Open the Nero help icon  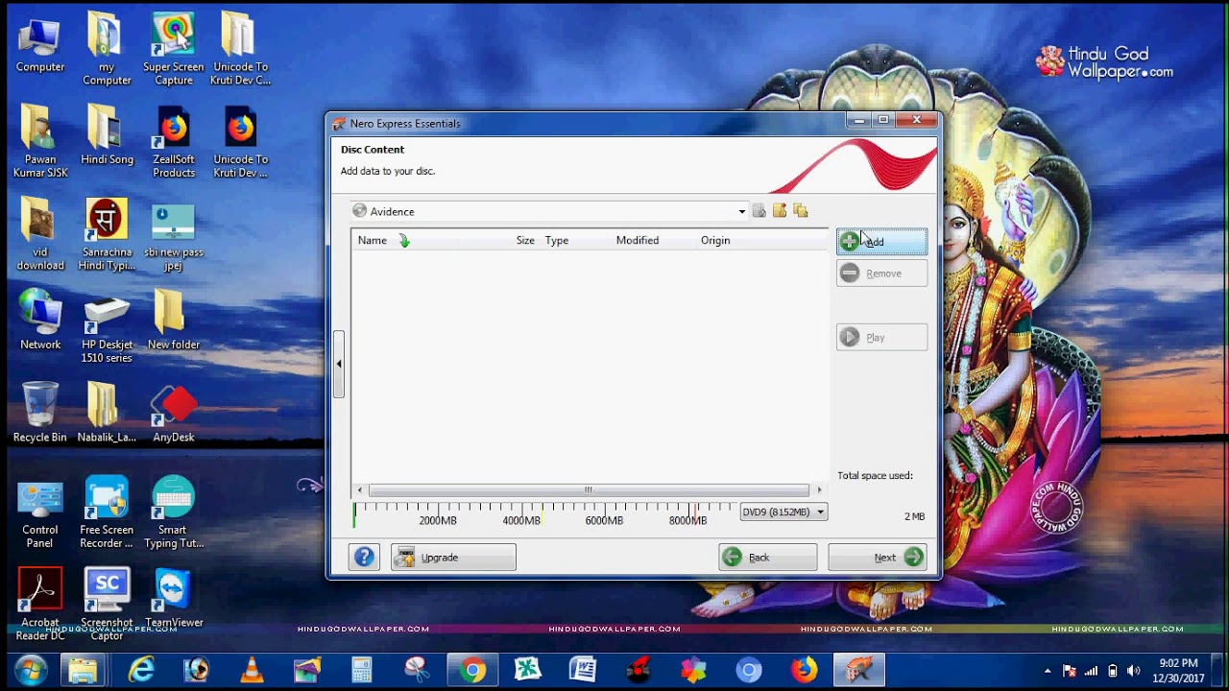point(364,557)
